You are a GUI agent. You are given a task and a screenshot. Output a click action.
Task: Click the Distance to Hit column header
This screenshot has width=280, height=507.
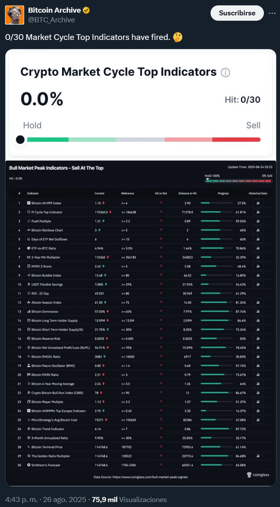tap(188, 193)
